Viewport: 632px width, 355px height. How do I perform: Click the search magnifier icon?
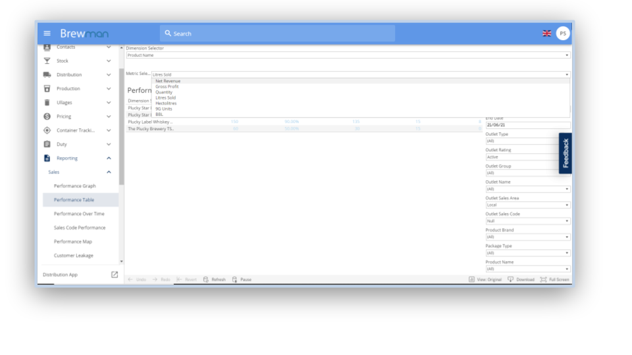point(168,34)
